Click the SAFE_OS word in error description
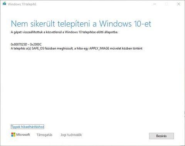Screen dimensions: 185x146 click(38, 49)
